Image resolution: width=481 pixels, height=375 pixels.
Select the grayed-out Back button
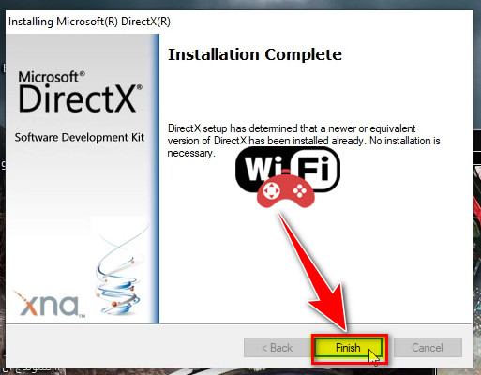point(278,348)
